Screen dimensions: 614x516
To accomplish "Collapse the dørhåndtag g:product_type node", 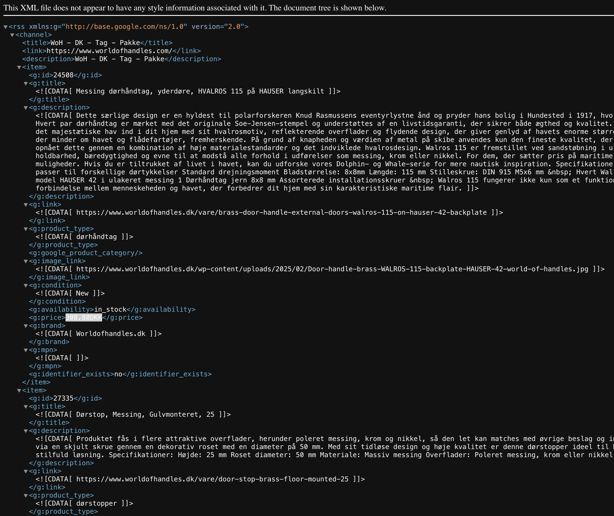I will pyautogui.click(x=26, y=229).
